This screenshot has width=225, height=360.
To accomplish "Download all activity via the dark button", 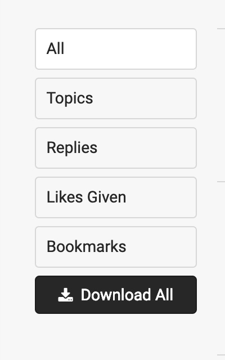I will (116, 295).
